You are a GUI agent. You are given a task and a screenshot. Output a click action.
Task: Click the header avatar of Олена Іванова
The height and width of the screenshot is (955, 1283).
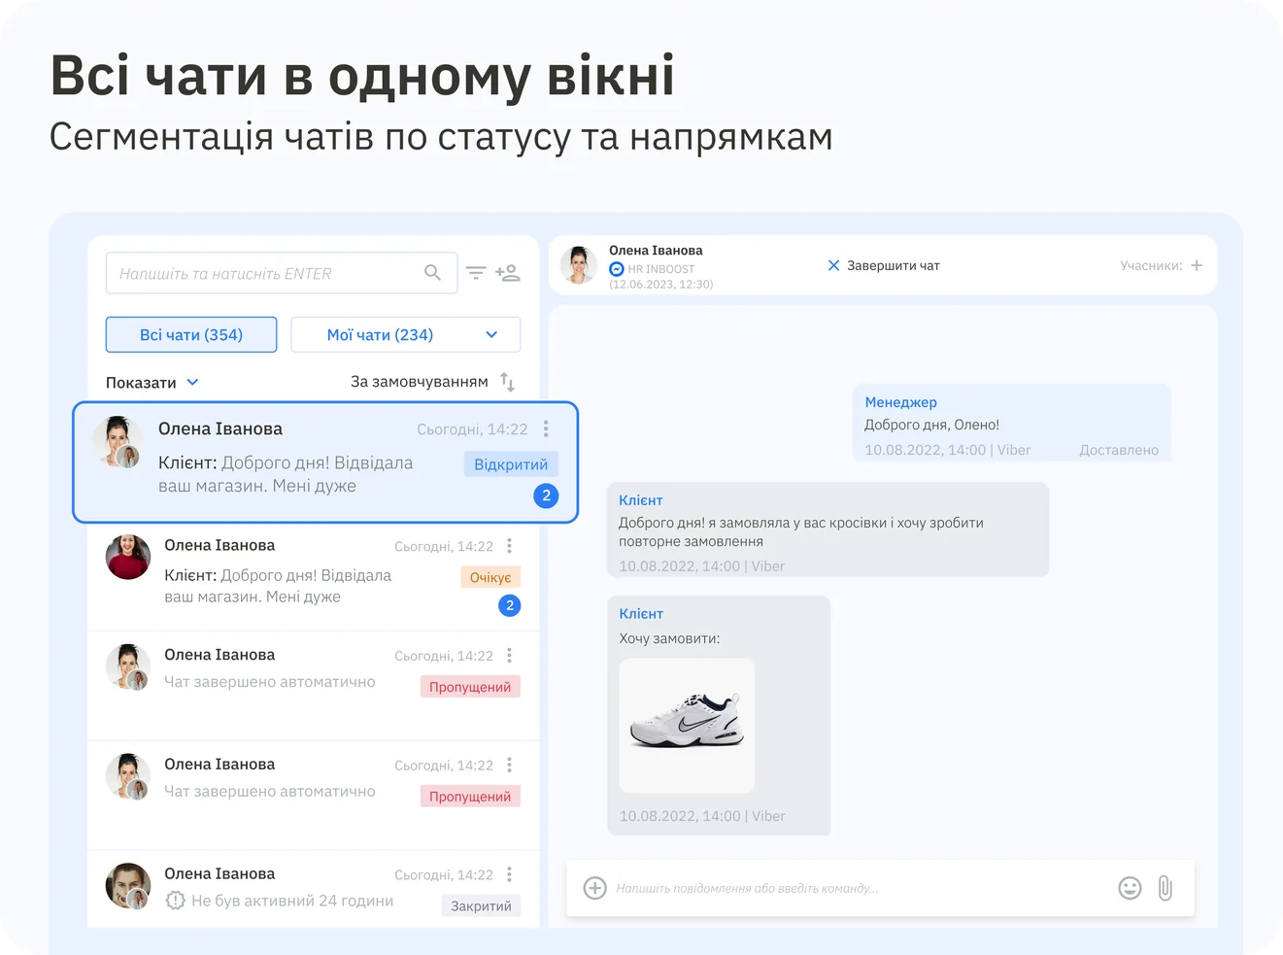point(579,265)
